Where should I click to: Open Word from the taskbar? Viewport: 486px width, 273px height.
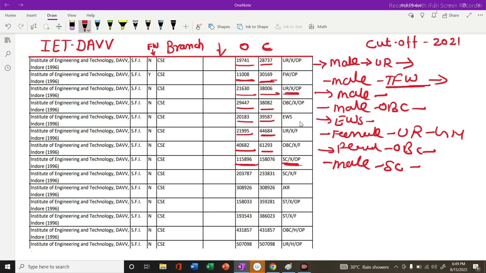coord(194,267)
